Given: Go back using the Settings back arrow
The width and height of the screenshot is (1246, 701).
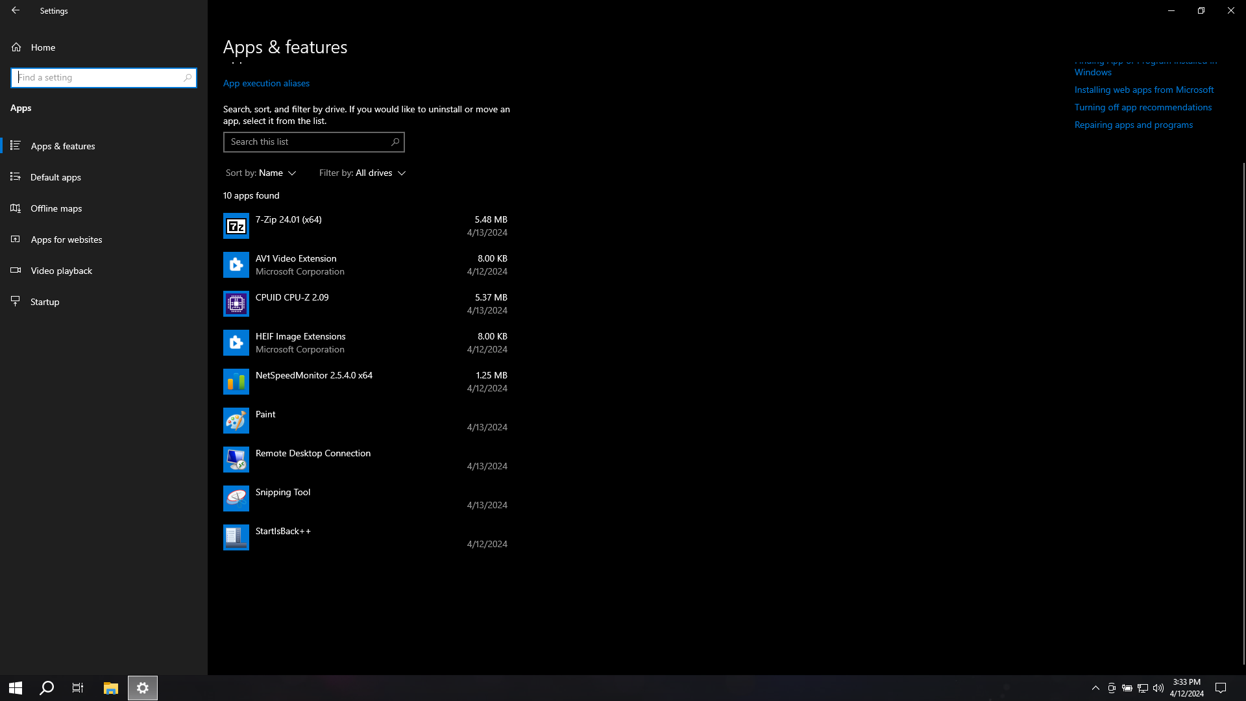Looking at the screenshot, I should click(x=16, y=10).
